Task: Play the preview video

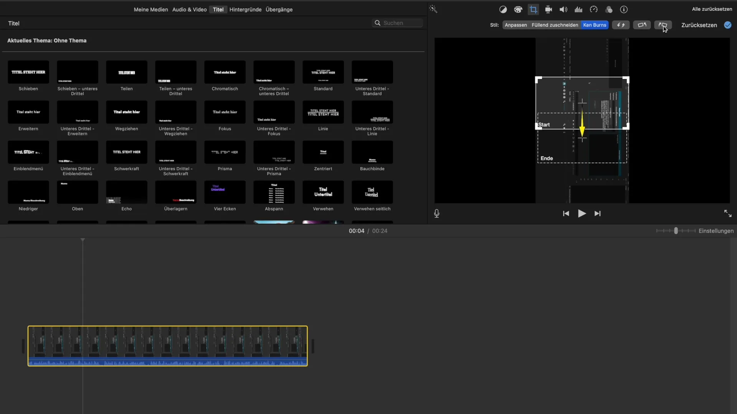Action: pyautogui.click(x=582, y=214)
